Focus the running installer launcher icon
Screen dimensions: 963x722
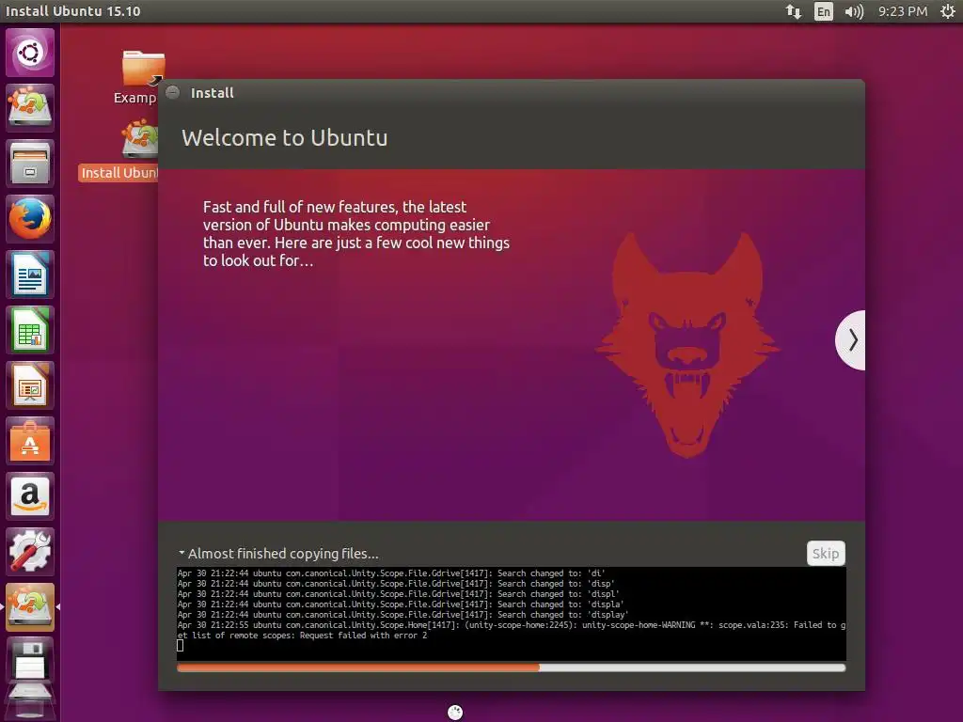click(x=29, y=607)
